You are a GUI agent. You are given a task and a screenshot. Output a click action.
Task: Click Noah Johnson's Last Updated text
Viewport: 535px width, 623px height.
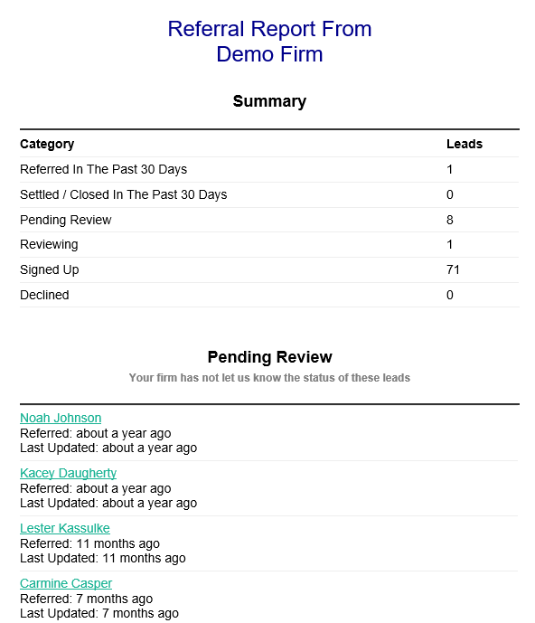[108, 448]
